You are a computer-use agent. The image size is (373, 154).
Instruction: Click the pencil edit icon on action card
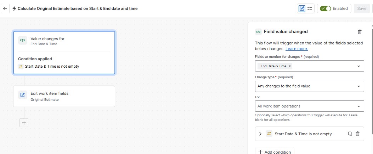(23, 95)
